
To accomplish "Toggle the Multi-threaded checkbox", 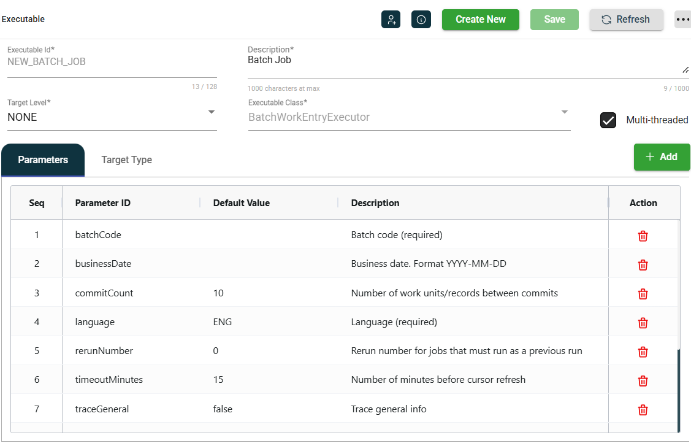I will coord(608,120).
